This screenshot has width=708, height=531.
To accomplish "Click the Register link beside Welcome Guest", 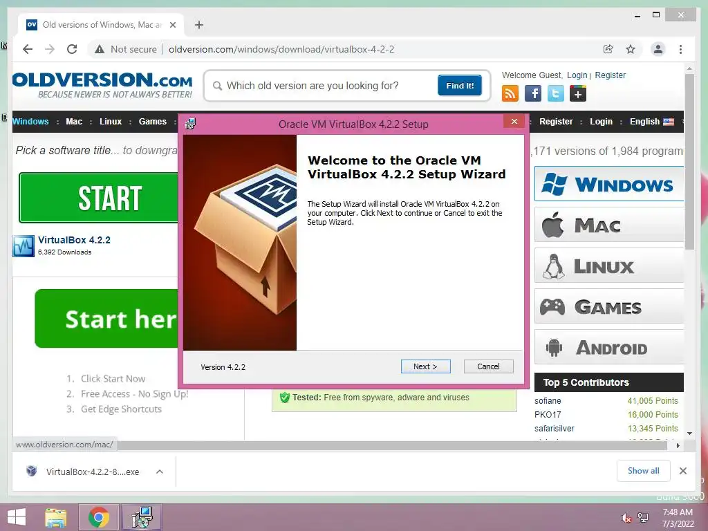I will (x=610, y=75).
